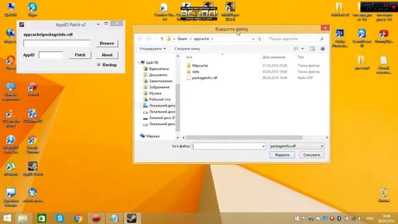Sort by the Тип column header

coord(300,57)
